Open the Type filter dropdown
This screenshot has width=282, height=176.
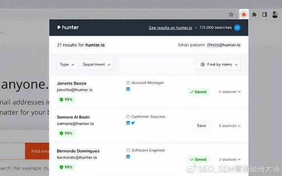(67, 65)
